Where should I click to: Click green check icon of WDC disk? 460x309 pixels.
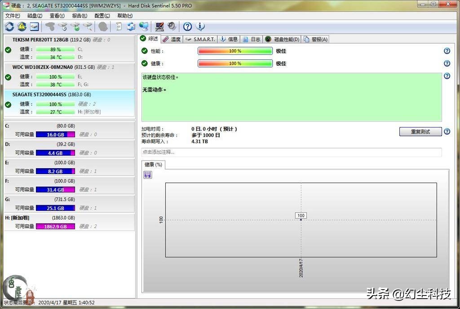pos(8,77)
